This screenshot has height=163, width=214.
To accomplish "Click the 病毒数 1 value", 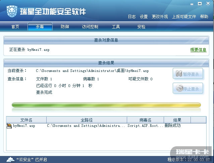I will click(91, 79).
